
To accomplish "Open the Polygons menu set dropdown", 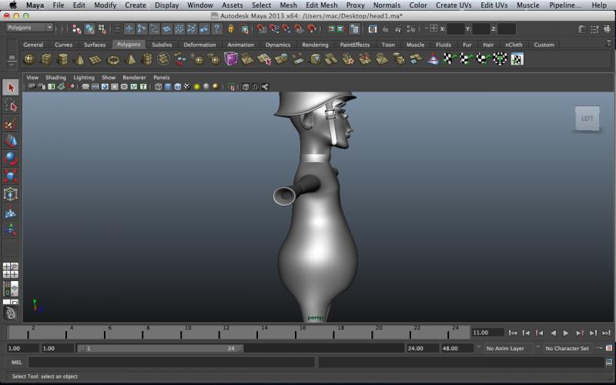I will 29,28.
